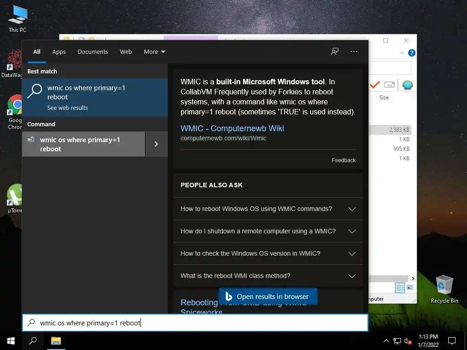The image size is (467, 350).
Task: Open File Explorer from the taskbar
Action: tap(56, 341)
